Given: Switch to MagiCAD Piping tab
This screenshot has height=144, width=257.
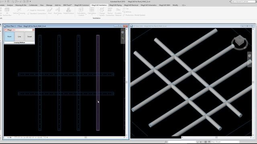Looking at the screenshot, I should [x=115, y=5].
